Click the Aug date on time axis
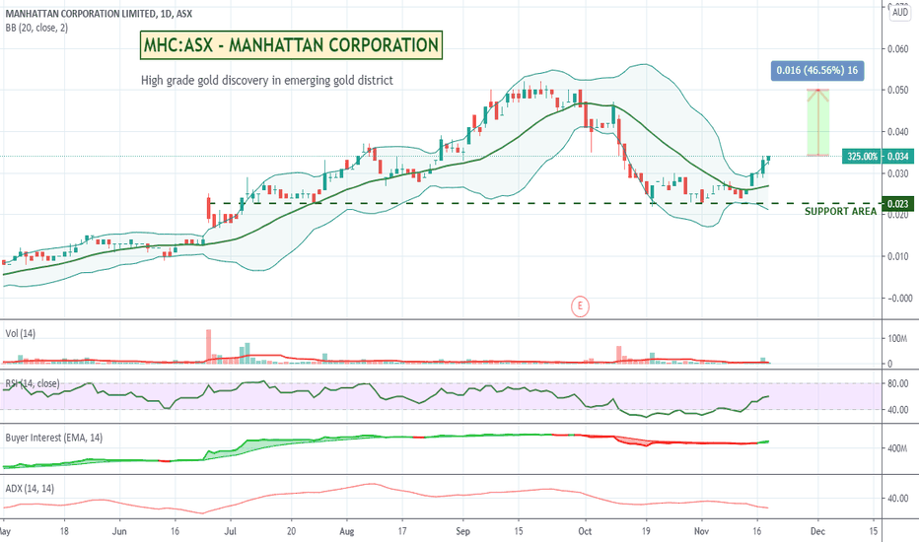The height and width of the screenshot is (542, 919). tap(347, 531)
